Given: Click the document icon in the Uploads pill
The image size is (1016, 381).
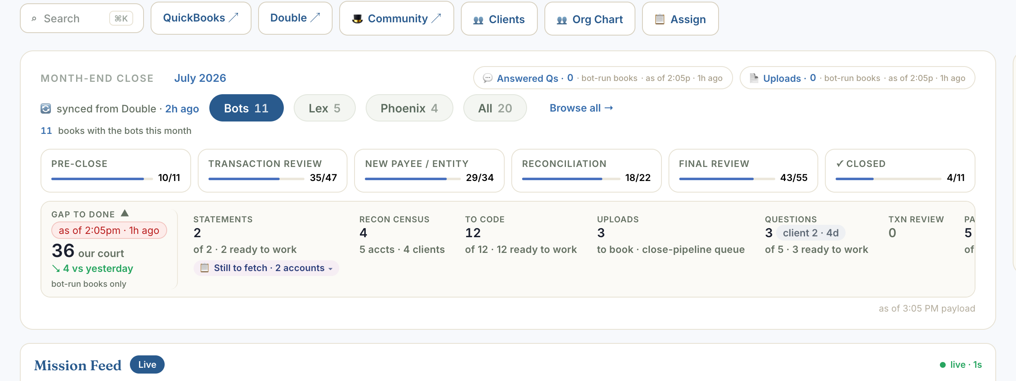Looking at the screenshot, I should tap(754, 78).
